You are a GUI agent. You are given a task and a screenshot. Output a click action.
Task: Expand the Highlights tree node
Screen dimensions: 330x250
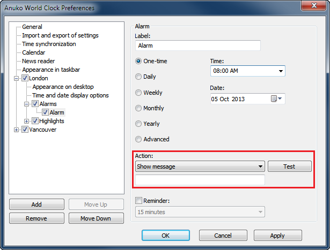point(27,121)
